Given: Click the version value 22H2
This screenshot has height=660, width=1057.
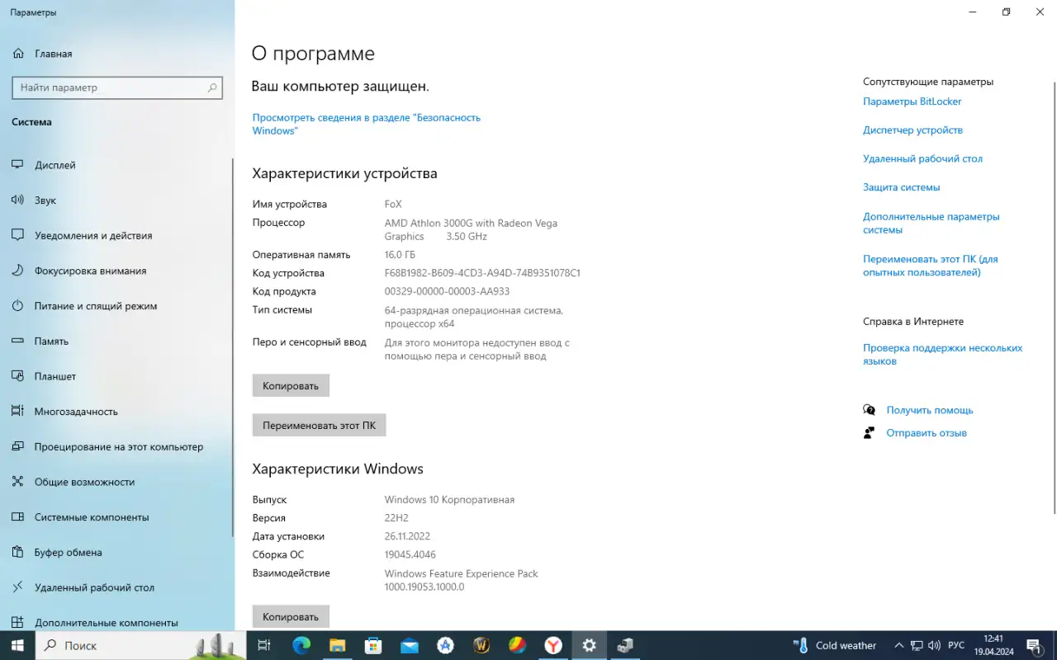Looking at the screenshot, I should coord(396,518).
